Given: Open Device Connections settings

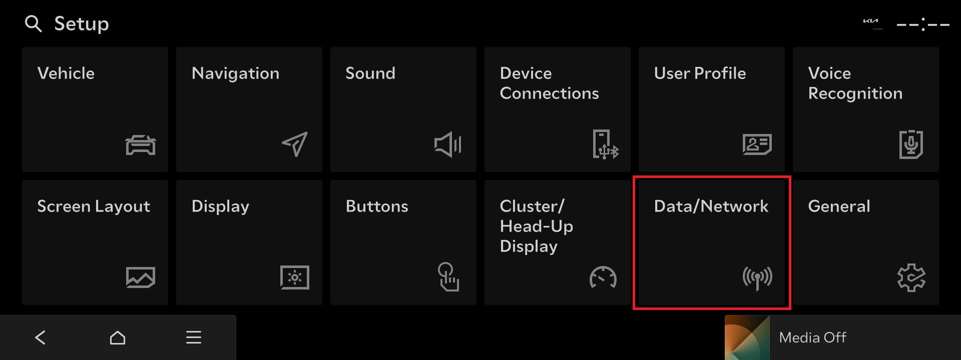Looking at the screenshot, I should point(557,109).
